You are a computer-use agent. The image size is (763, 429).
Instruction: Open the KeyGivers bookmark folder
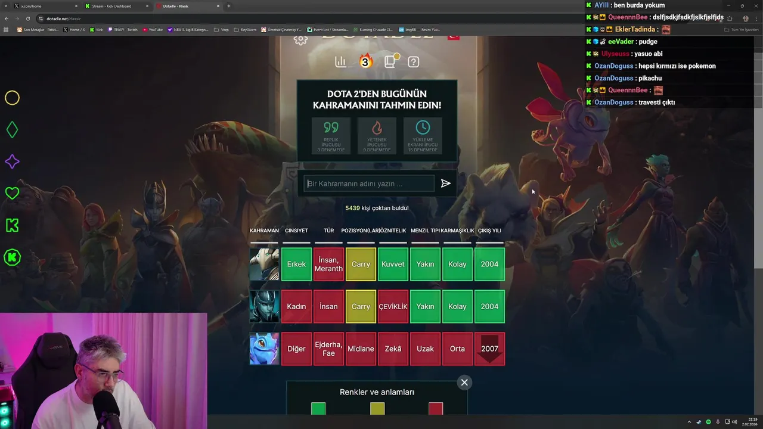pyautogui.click(x=244, y=29)
